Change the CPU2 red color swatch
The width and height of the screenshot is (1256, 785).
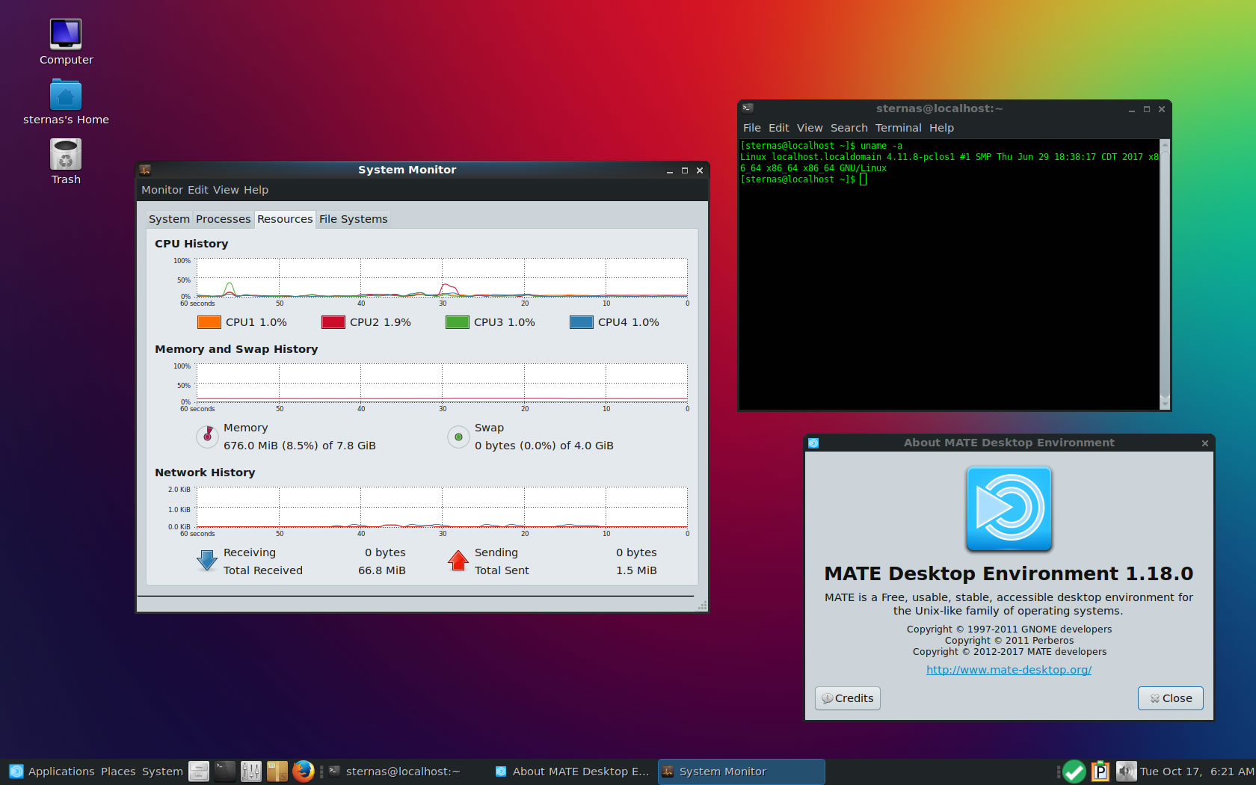click(333, 322)
